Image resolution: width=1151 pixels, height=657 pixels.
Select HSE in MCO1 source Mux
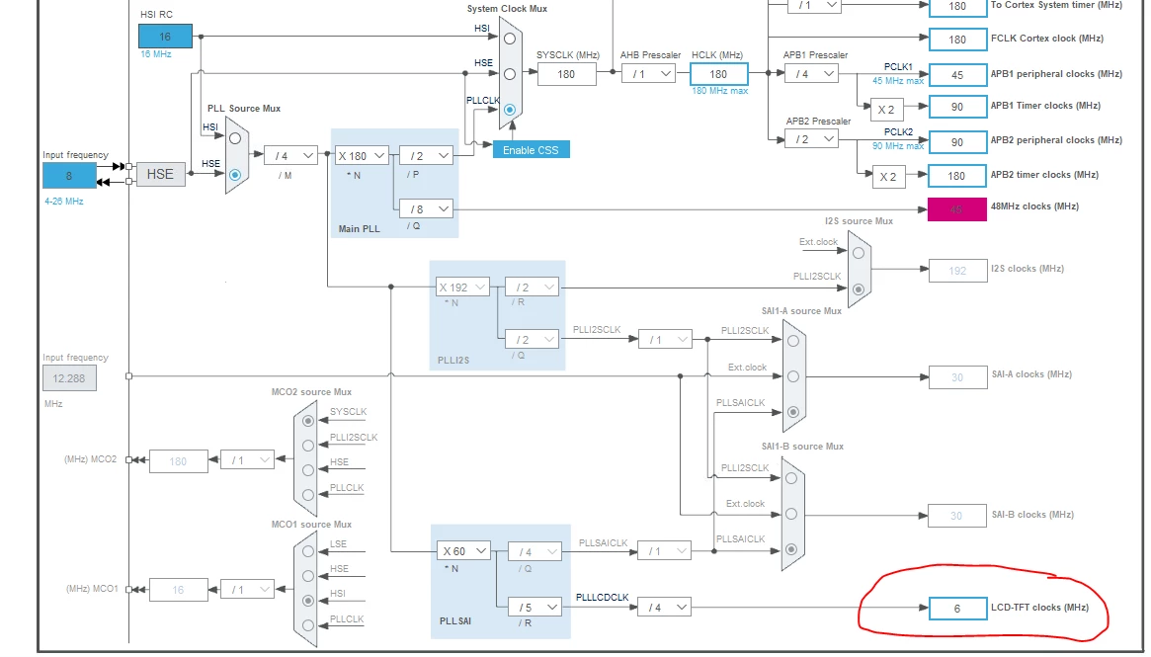point(308,576)
